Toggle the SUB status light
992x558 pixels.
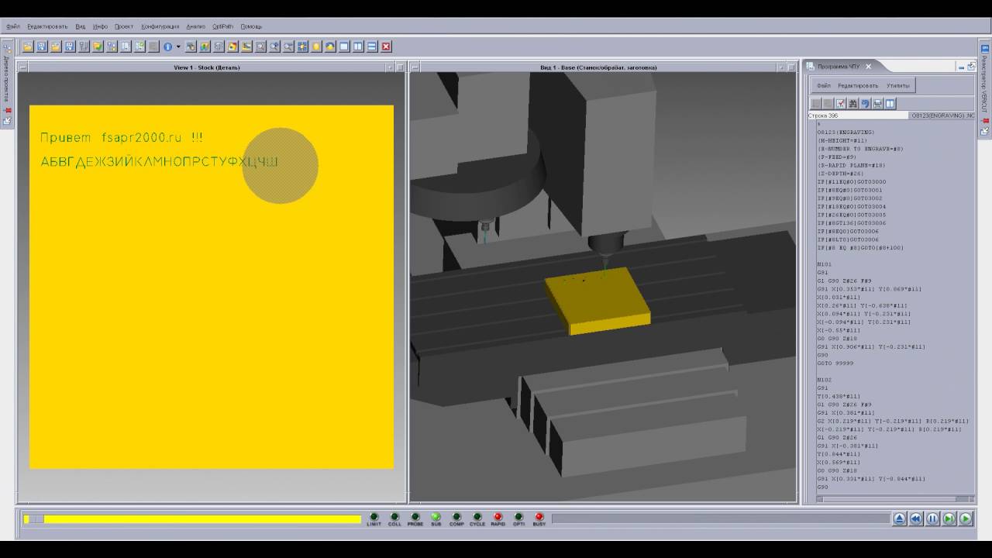point(436,517)
